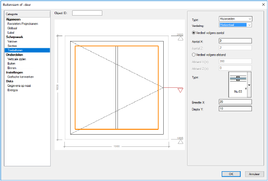Click the Categorie column header
The height and width of the screenshot is (181, 268).
[x=27, y=14]
